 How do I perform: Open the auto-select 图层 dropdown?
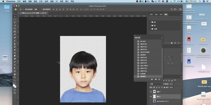click(x=37, y=9)
